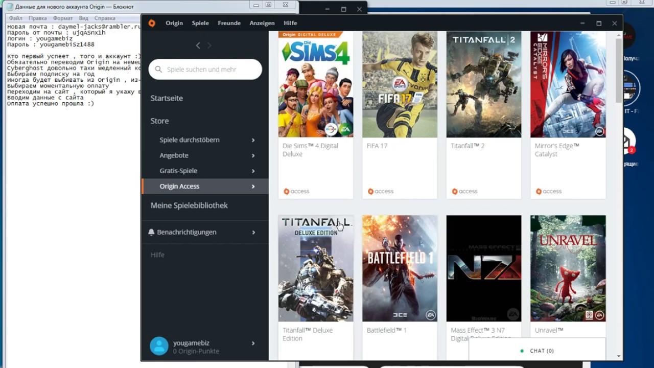654x368 pixels.
Task: Open the Titanfall Deluxe Edition cover
Action: pos(316,268)
